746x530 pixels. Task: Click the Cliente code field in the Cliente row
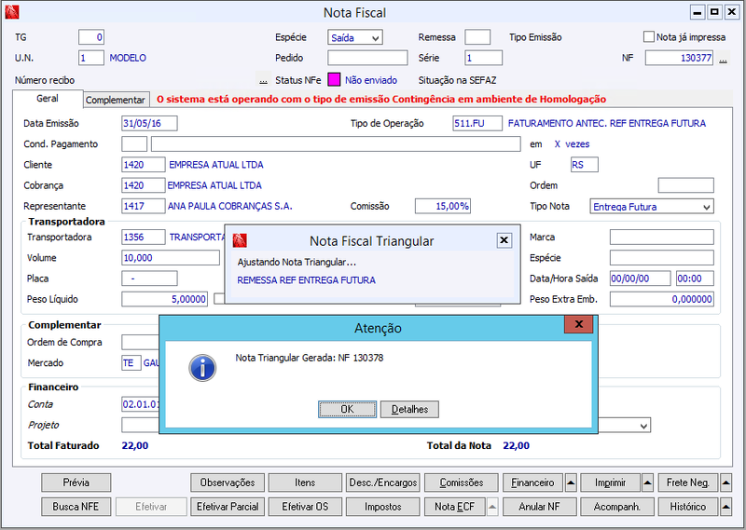[x=144, y=165]
